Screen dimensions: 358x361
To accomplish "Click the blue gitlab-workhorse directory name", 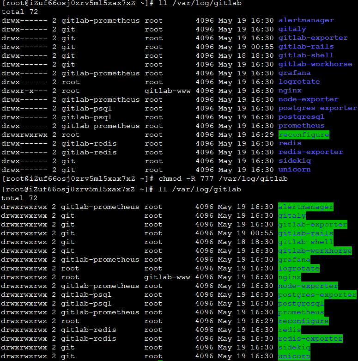I will pos(315,64).
